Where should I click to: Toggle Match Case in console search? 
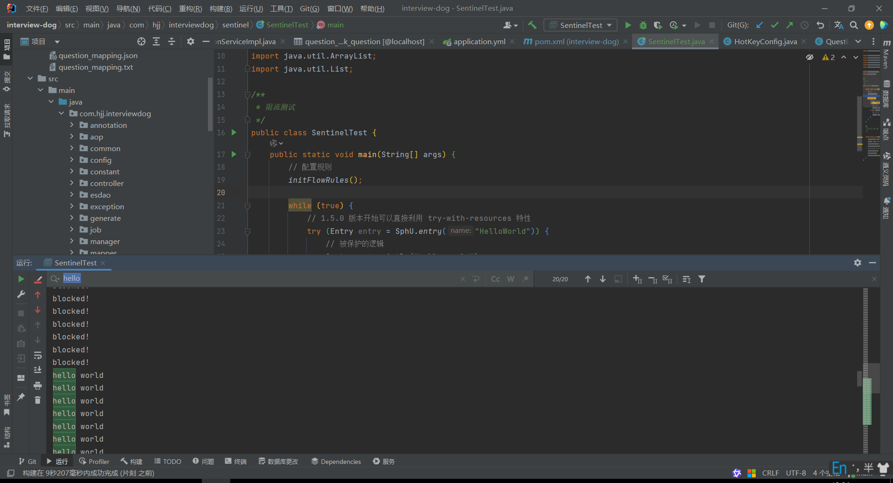[x=495, y=279]
